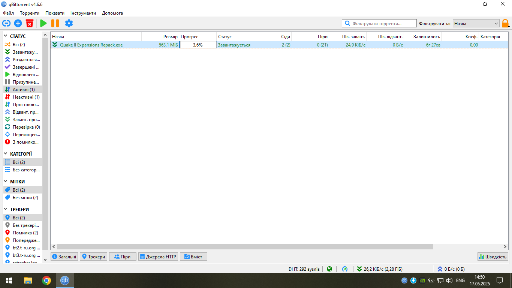Sort by the Шв. завант. column header
The image size is (512, 288).
tap(348, 37)
